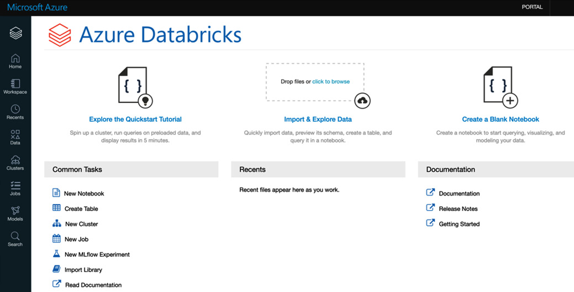The width and height of the screenshot is (574, 292).
Task: Click the MLflow Experiment flask icon
Action: point(56,253)
